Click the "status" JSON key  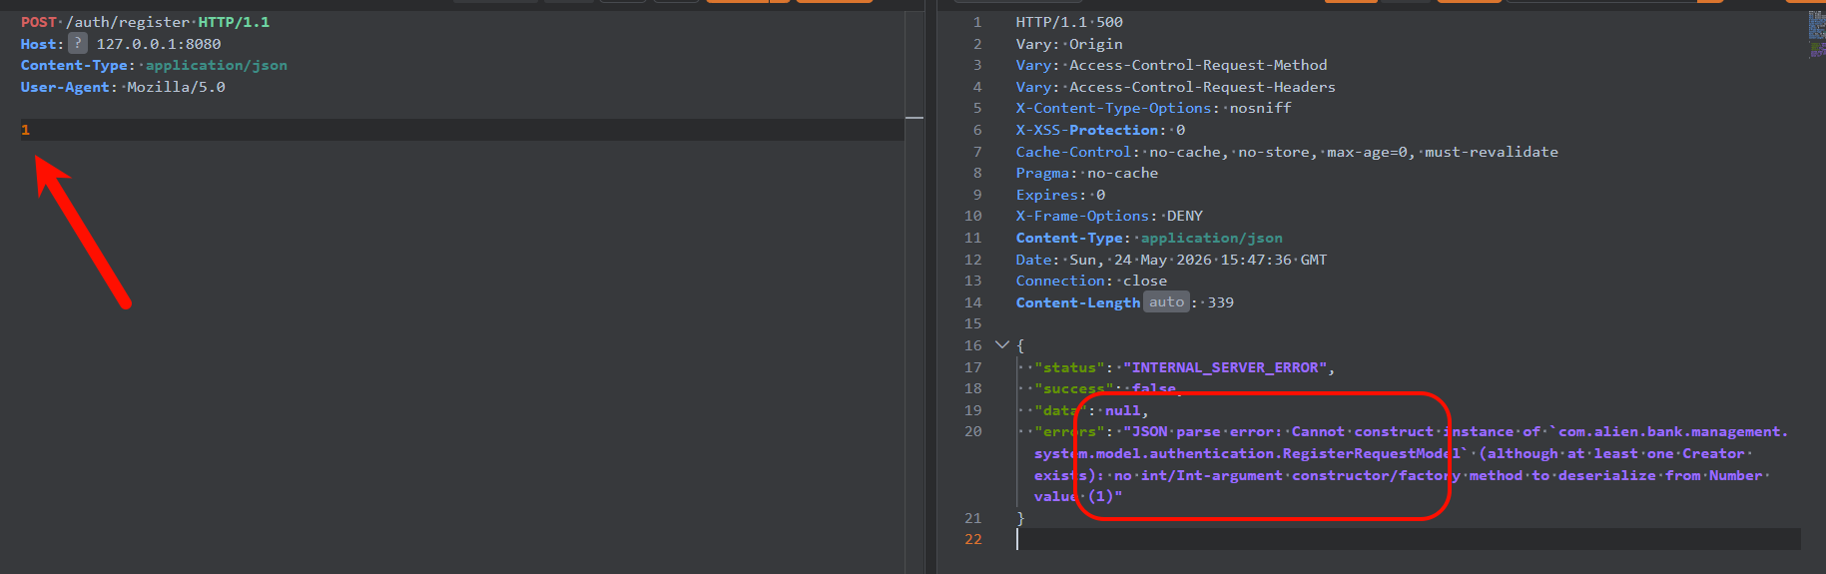1069,367
